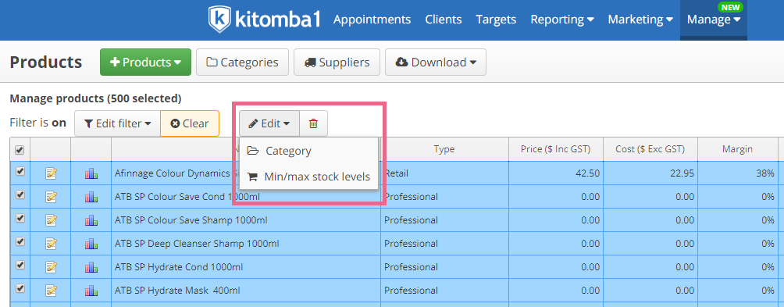Click the Retail type cell

coord(444,173)
